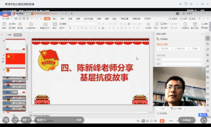211x127 pixels.
Task: Switch to Outline (大纲) pane tab
Action: [x=9, y=35]
